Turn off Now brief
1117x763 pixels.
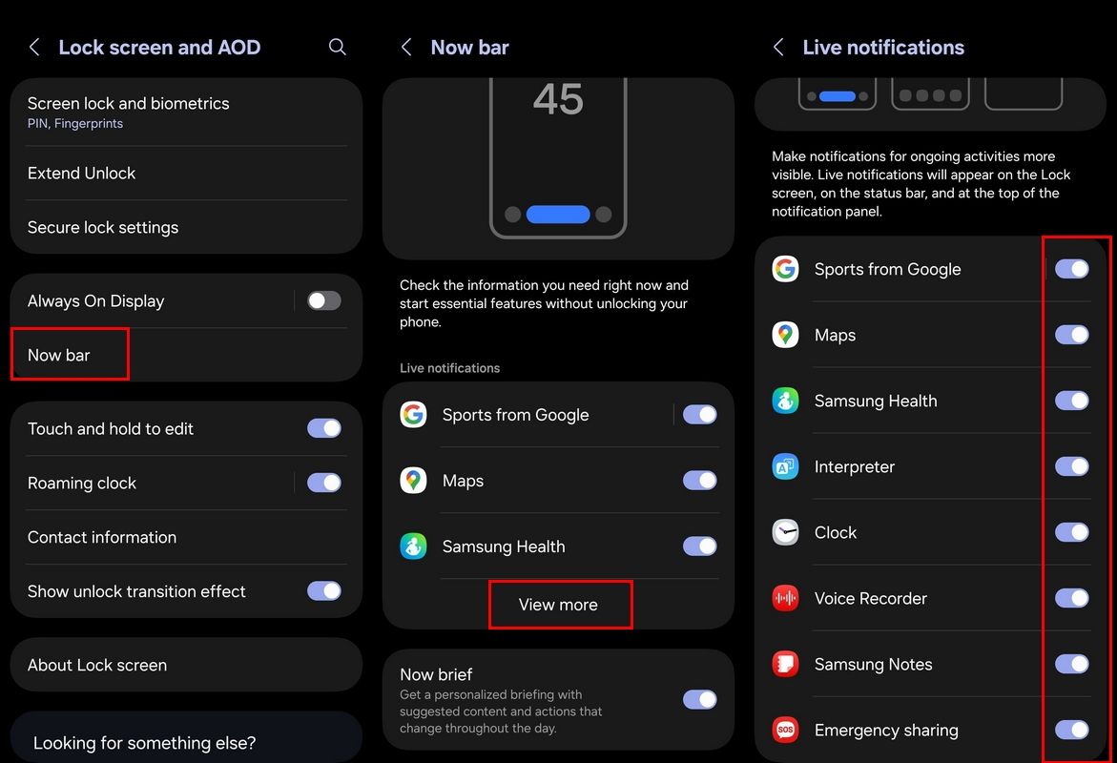699,699
